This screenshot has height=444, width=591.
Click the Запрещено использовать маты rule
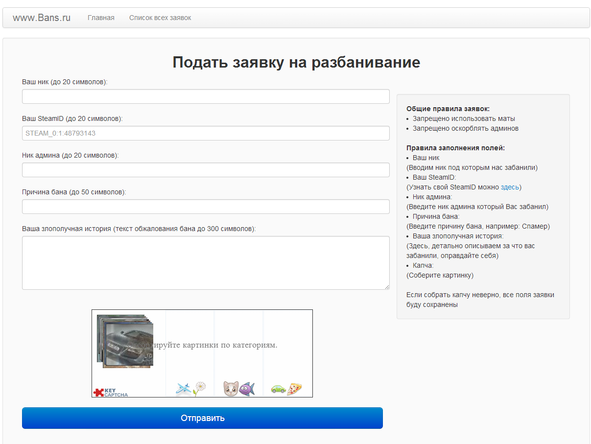point(464,118)
